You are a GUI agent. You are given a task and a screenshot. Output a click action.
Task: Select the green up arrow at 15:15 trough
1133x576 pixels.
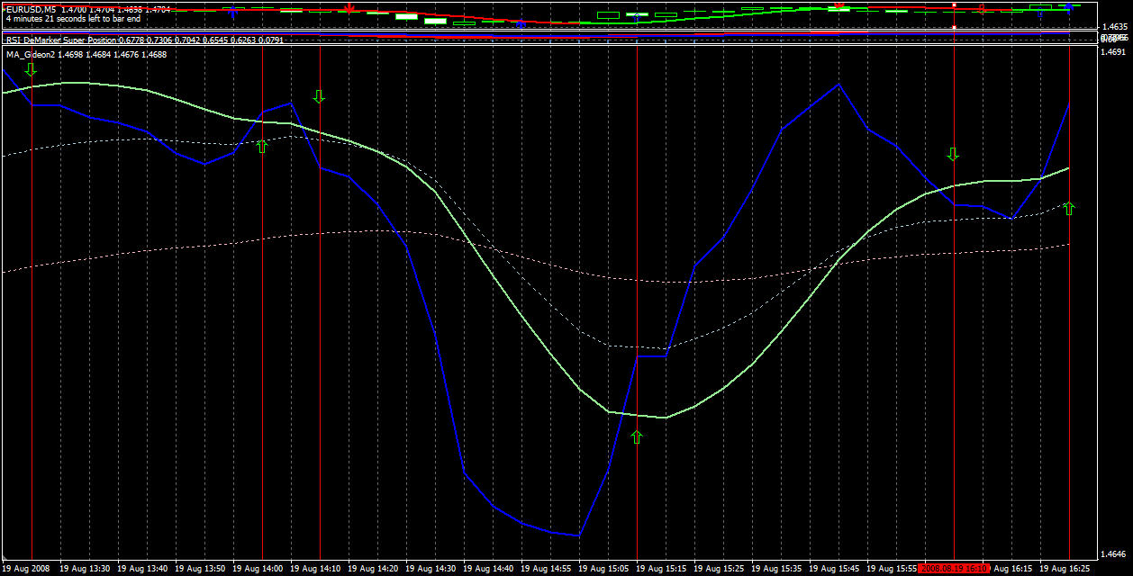(637, 437)
